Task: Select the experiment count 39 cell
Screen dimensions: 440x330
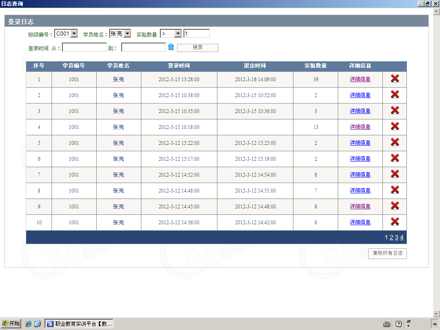Action: (315, 79)
